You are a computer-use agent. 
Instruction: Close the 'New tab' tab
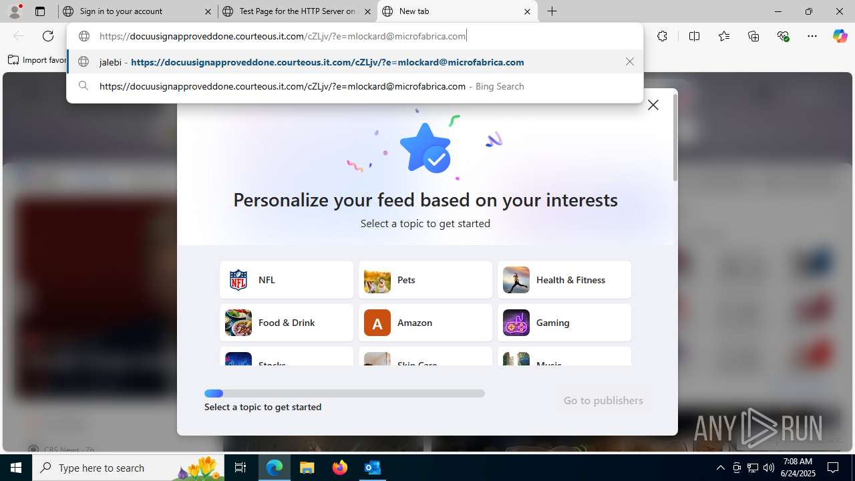coord(527,11)
